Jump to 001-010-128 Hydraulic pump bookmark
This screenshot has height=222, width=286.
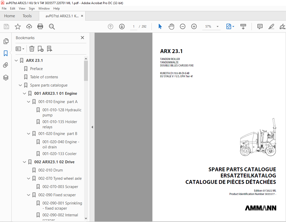(x=62, y=113)
